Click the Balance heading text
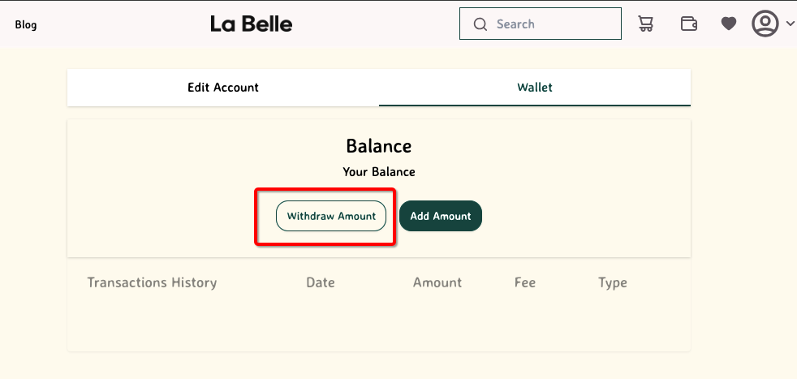 [379, 146]
